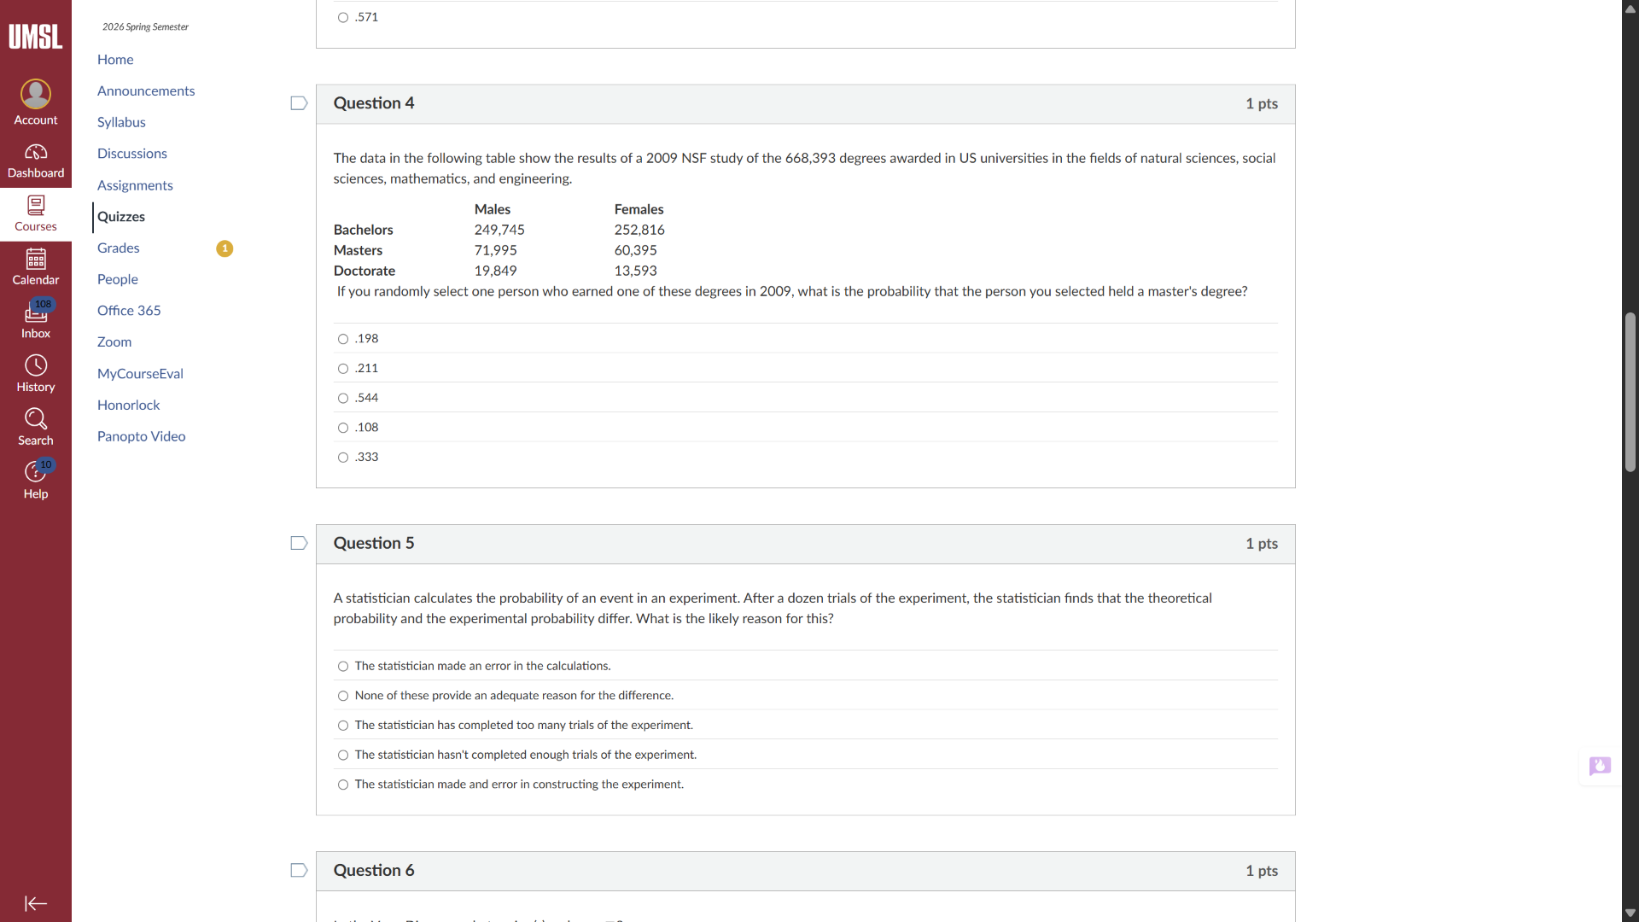Screen dimensions: 1639x922
Task: Select 'hasn't completed enough trials' in Question 5
Action: [x=342, y=755]
